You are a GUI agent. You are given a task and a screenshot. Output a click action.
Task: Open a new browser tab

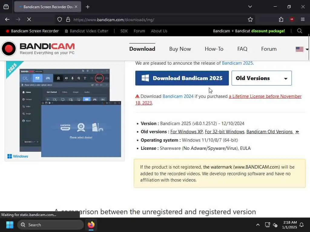(87, 7)
